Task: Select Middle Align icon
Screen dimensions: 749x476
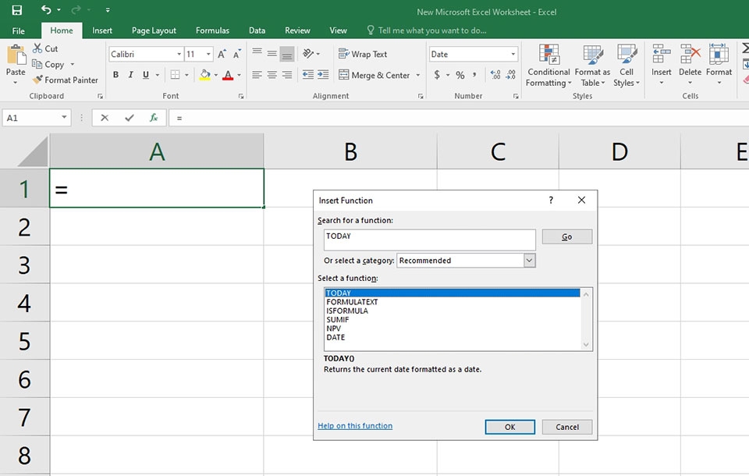Action: 272,54
